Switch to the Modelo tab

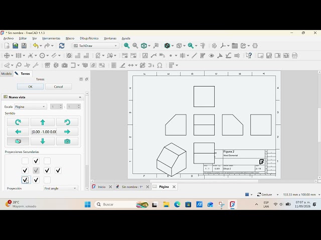[x=7, y=73]
